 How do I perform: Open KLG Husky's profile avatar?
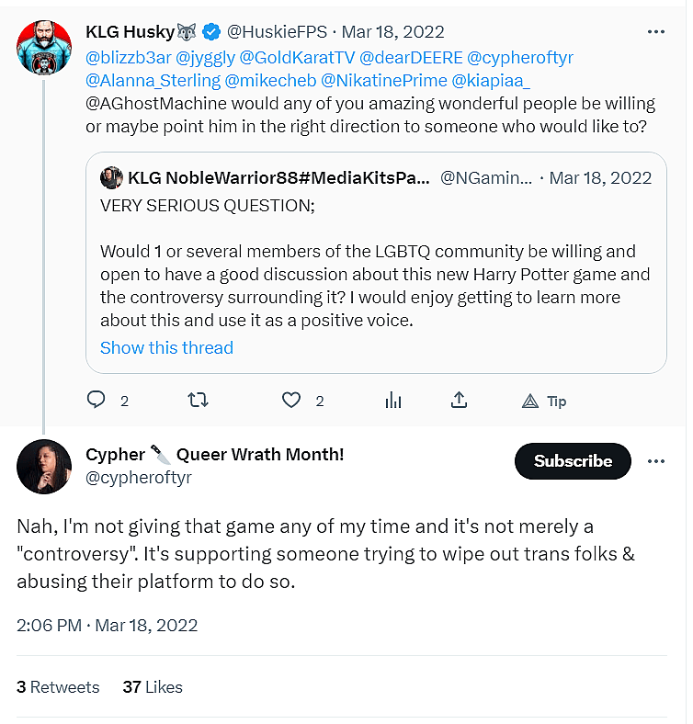click(44, 46)
